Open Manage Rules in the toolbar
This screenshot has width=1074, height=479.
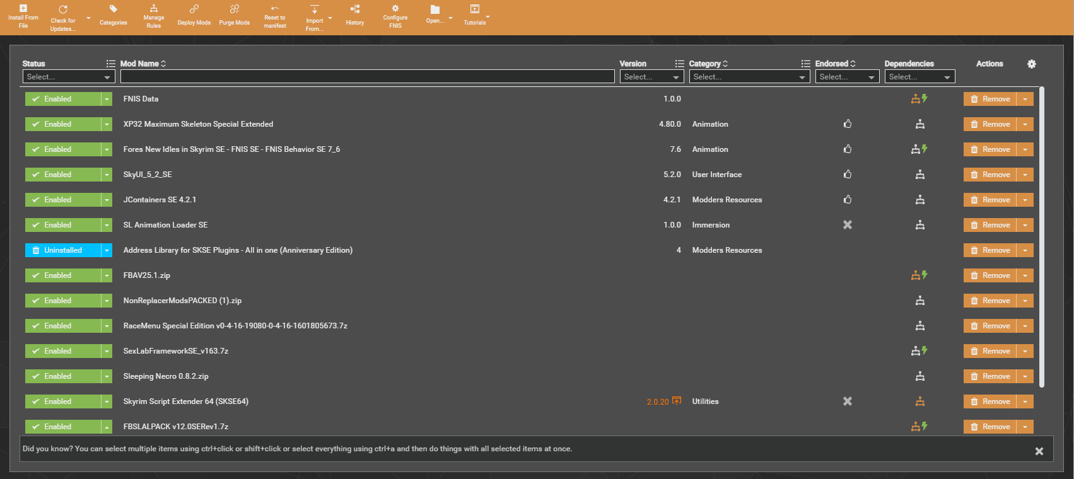click(x=154, y=9)
